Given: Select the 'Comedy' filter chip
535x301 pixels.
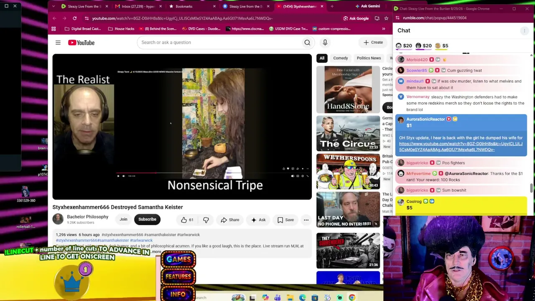Looking at the screenshot, I should [341, 58].
